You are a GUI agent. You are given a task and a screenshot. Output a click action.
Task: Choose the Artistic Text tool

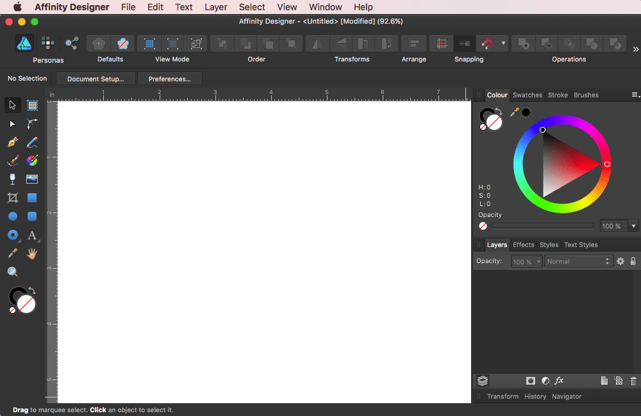32,236
